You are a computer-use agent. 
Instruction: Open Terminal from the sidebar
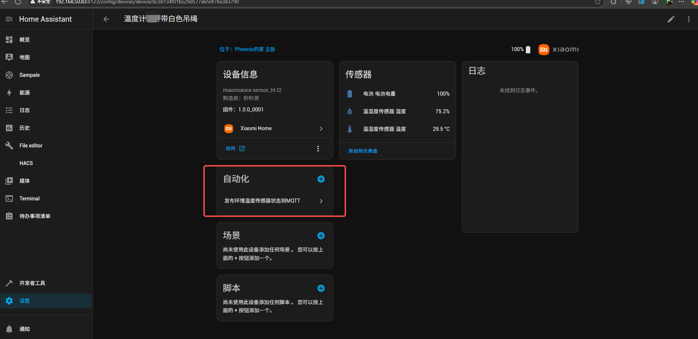click(x=29, y=199)
